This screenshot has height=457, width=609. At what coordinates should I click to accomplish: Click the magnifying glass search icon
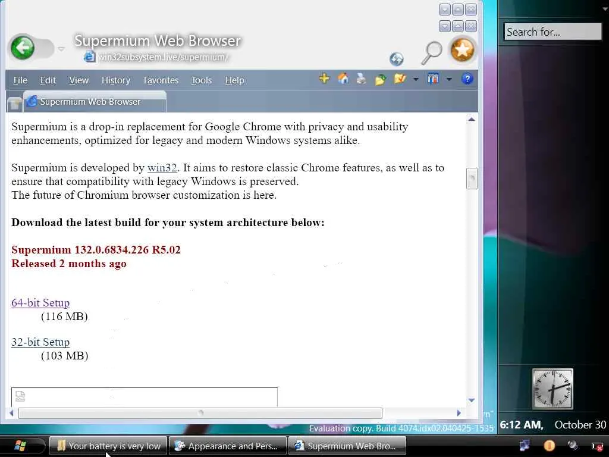[x=432, y=53]
